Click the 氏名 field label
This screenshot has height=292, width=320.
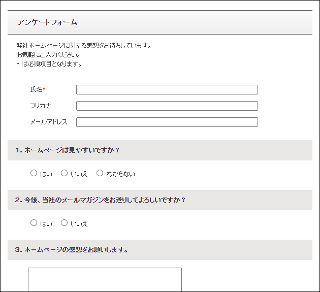click(36, 90)
